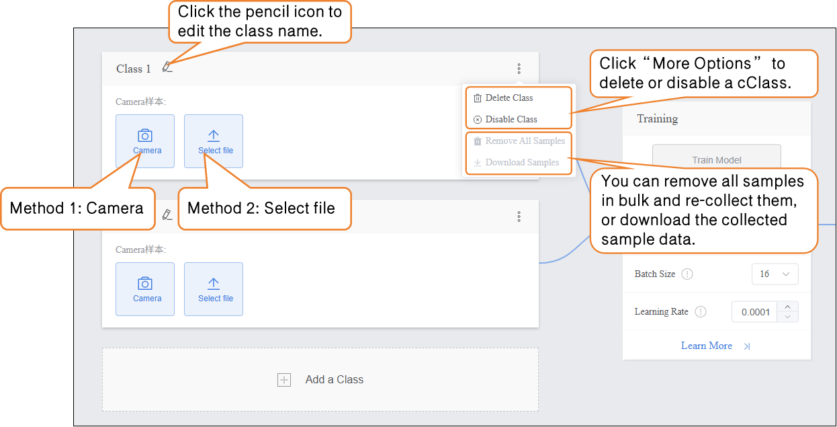Screen dimensions: 837x427
Task: Choose Delete Class from the menu
Action: tap(509, 98)
